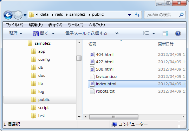The width and height of the screenshot is (189, 131).
Task: Select the favicon.ico file icon
Action: pos(92,77)
